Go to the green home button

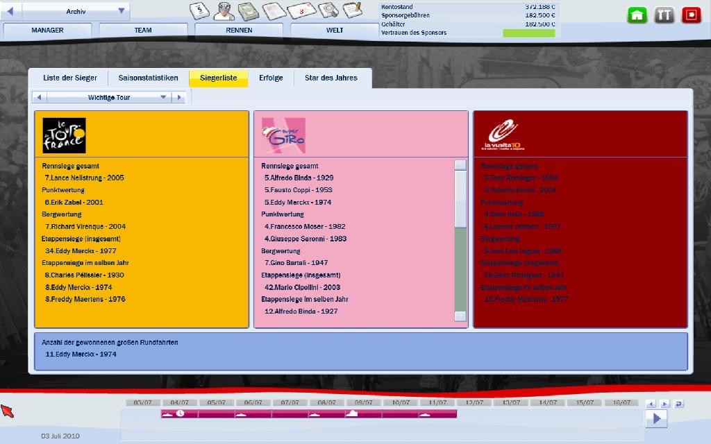pyautogui.click(x=637, y=15)
